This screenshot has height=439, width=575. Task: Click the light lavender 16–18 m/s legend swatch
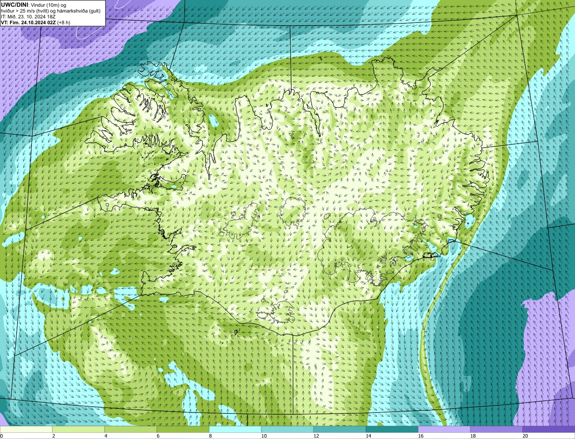coord(444,430)
